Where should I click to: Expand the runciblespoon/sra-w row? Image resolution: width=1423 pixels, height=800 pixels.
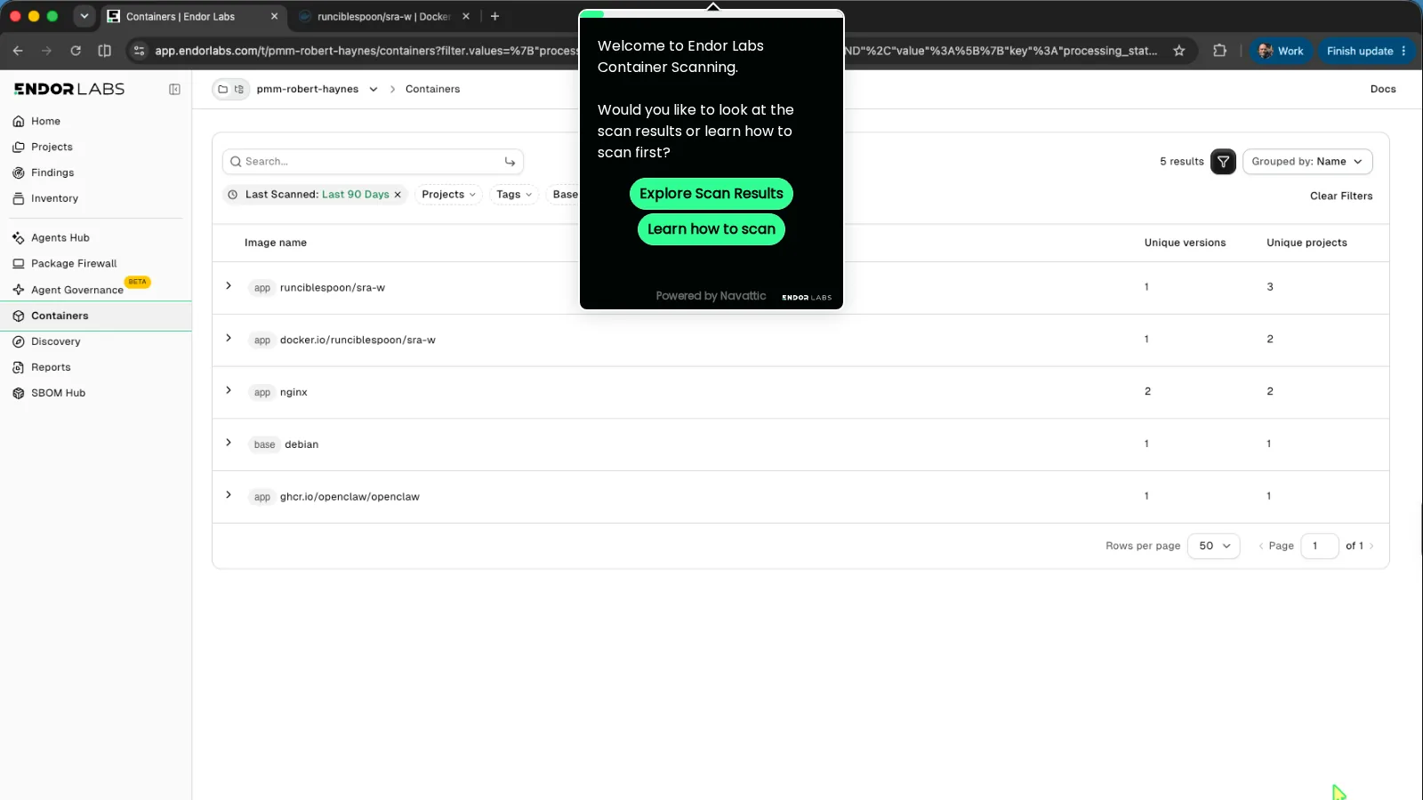coord(229,286)
